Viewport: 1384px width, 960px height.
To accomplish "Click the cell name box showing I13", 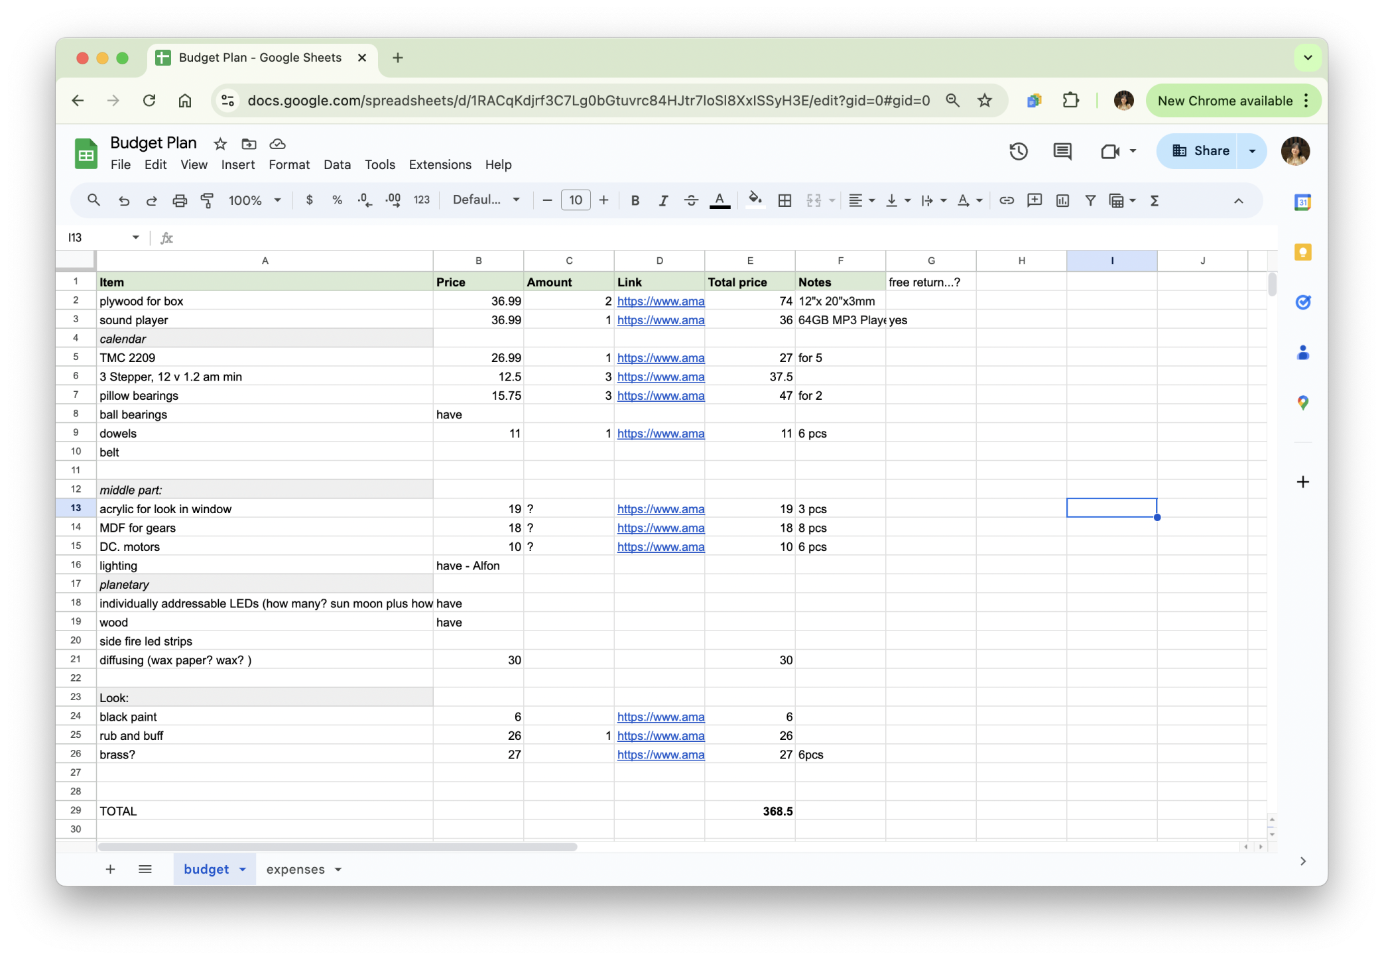I will point(99,237).
